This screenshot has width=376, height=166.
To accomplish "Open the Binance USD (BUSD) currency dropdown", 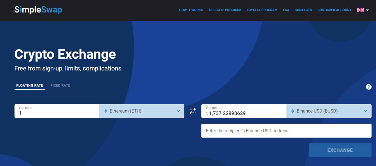I will tap(329, 111).
